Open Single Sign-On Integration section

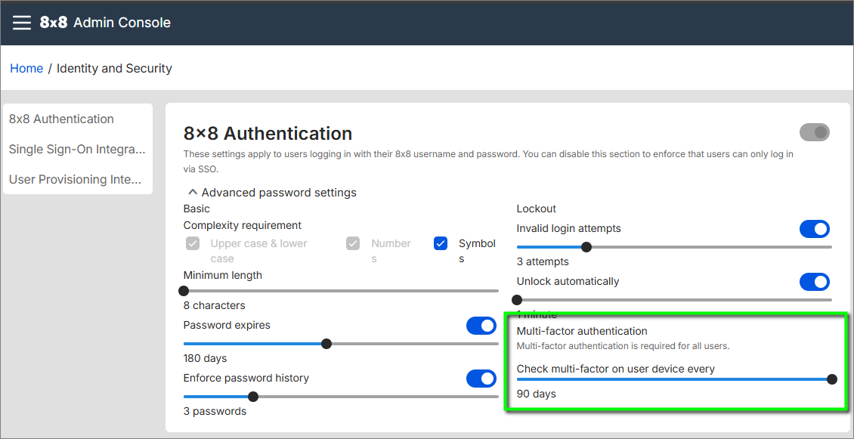76,149
